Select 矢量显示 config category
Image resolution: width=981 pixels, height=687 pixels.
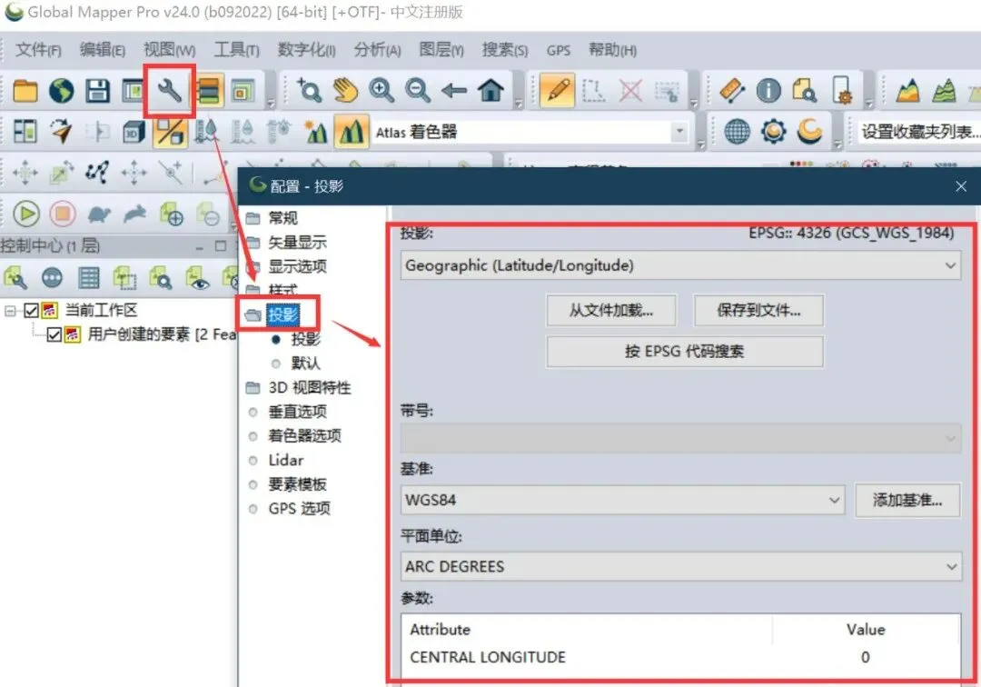pos(297,242)
